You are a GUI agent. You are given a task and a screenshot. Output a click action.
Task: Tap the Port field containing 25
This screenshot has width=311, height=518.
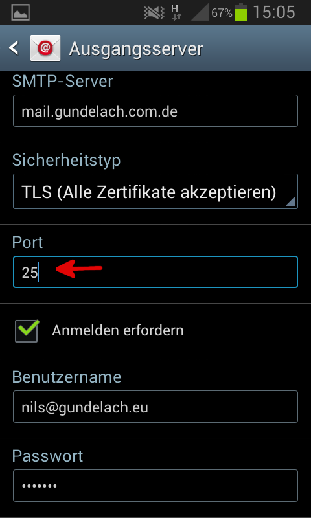click(155, 272)
